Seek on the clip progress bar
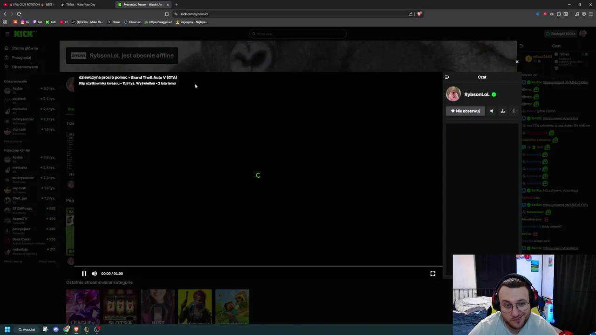This screenshot has width=596, height=335. [258, 267]
